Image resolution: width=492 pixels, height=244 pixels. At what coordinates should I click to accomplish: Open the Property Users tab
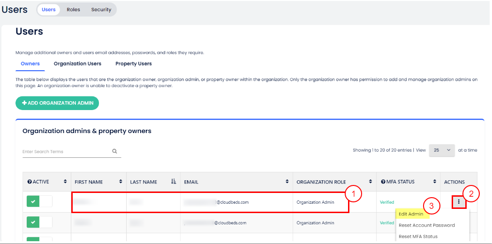click(133, 64)
